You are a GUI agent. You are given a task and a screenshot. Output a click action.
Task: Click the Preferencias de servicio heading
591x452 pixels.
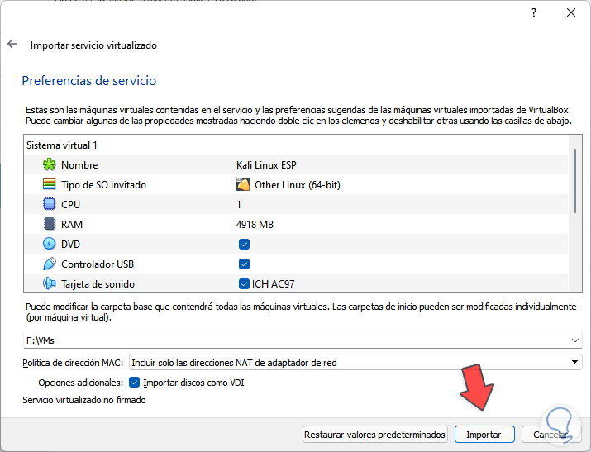[89, 81]
